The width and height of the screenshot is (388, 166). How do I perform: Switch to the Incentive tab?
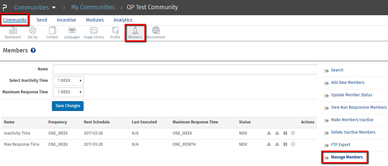pyautogui.click(x=66, y=20)
